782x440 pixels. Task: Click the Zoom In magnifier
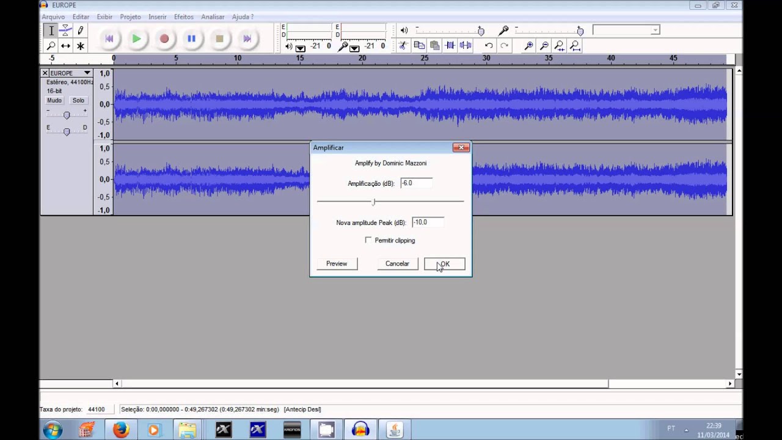[x=529, y=46]
